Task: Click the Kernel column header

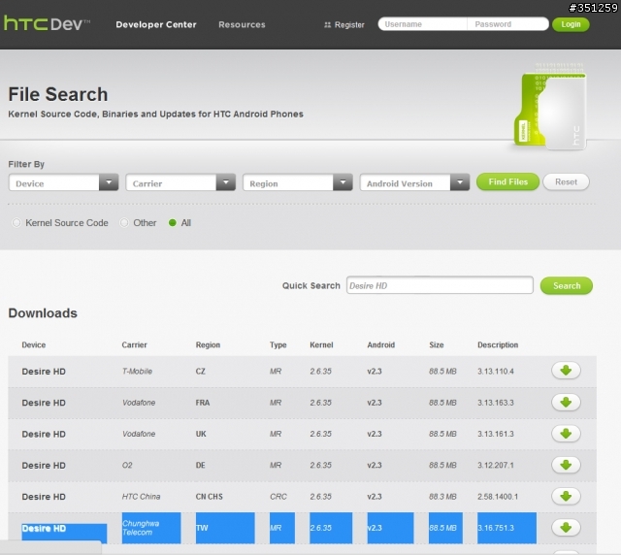Action: pyautogui.click(x=321, y=344)
